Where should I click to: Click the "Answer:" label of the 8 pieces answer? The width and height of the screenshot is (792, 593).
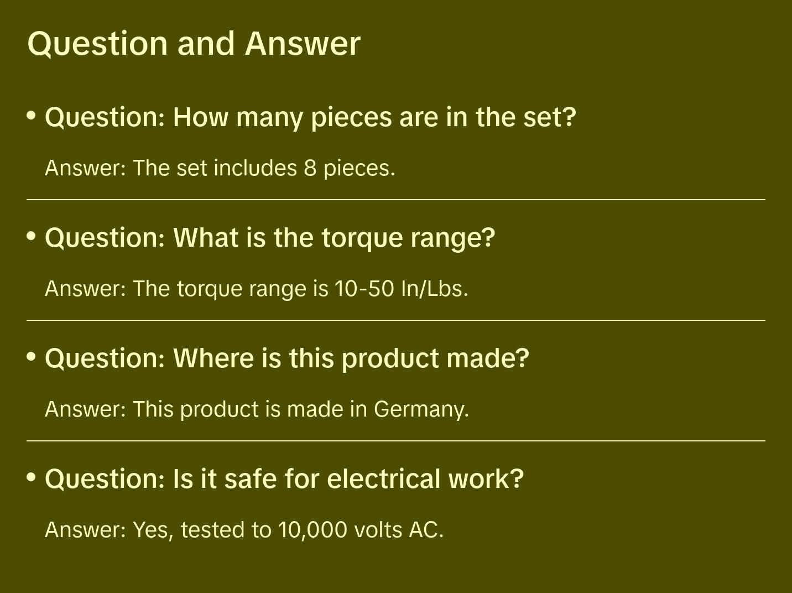(x=86, y=168)
